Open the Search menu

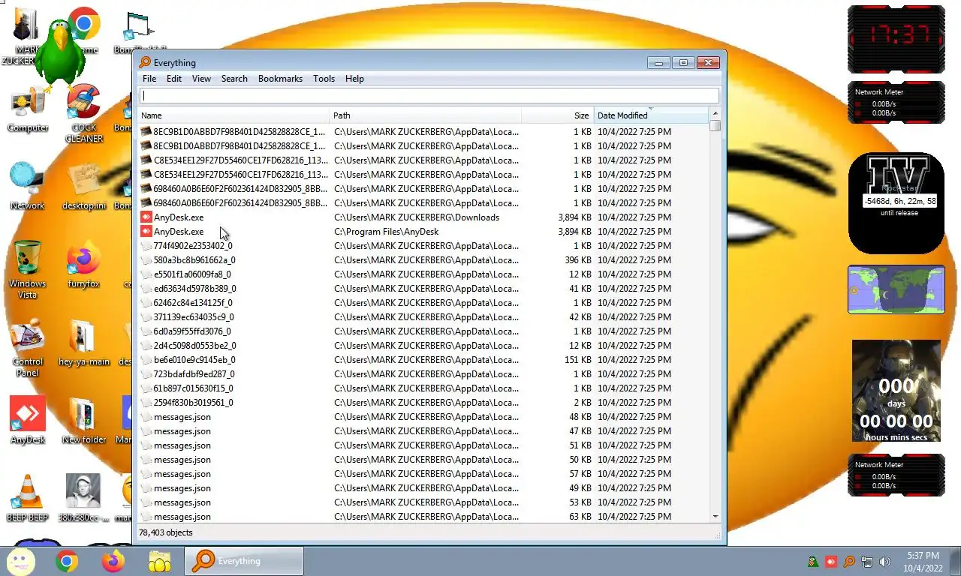click(234, 78)
